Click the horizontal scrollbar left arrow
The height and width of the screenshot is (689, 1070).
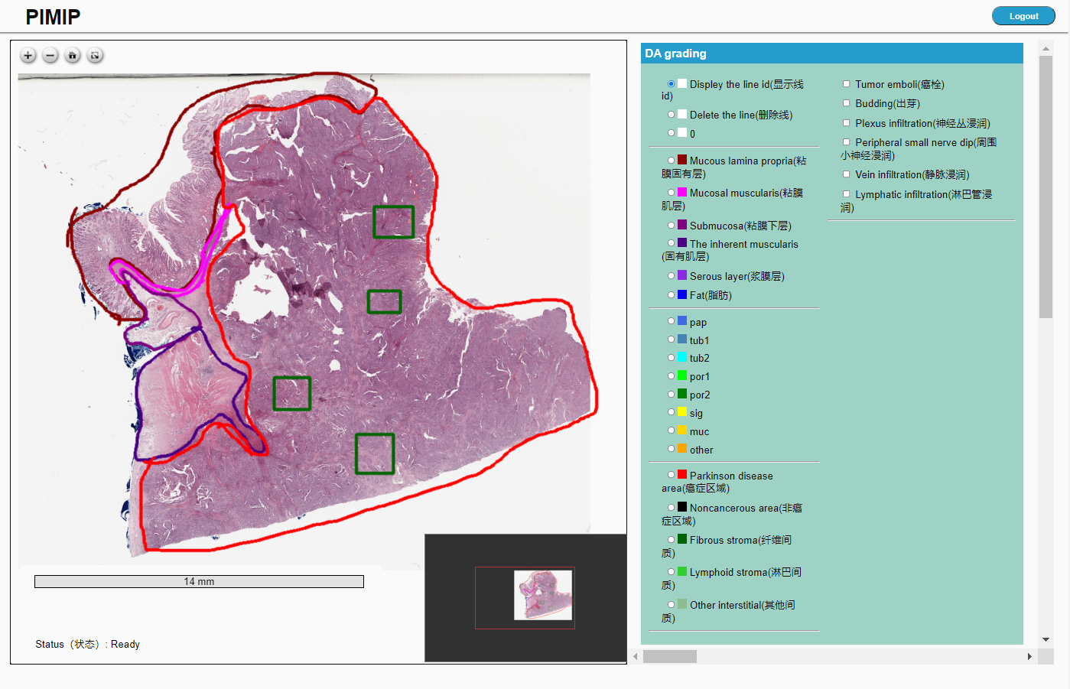(635, 656)
